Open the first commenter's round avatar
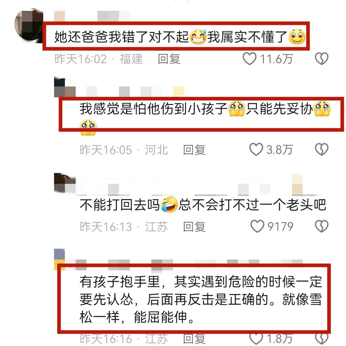This screenshot has width=346, height=346. tap(29, 24)
